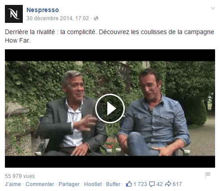Image resolution: width=220 pixels, height=191 pixels.
Task: Open the post timestamp 30 décembre 2014
Action: pyautogui.click(x=58, y=18)
